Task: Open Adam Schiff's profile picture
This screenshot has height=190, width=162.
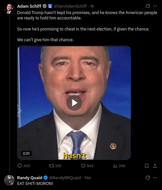Action: [9, 9]
